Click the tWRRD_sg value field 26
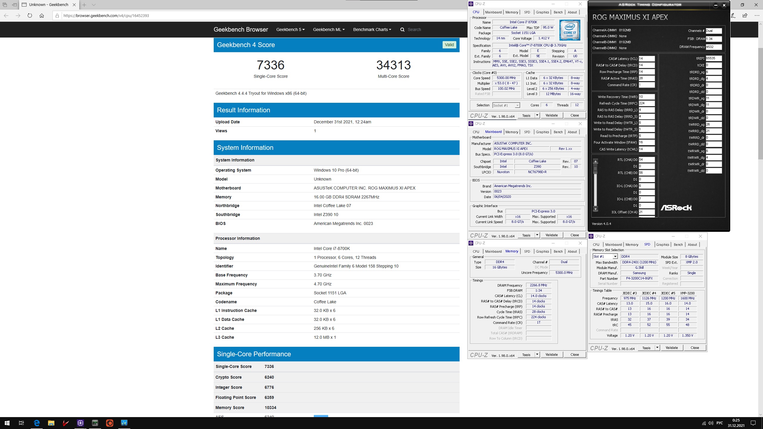 pos(714,125)
